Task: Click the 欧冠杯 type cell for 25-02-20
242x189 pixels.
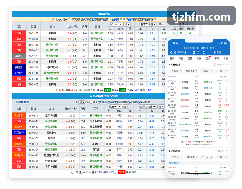Action: (x=19, y=116)
